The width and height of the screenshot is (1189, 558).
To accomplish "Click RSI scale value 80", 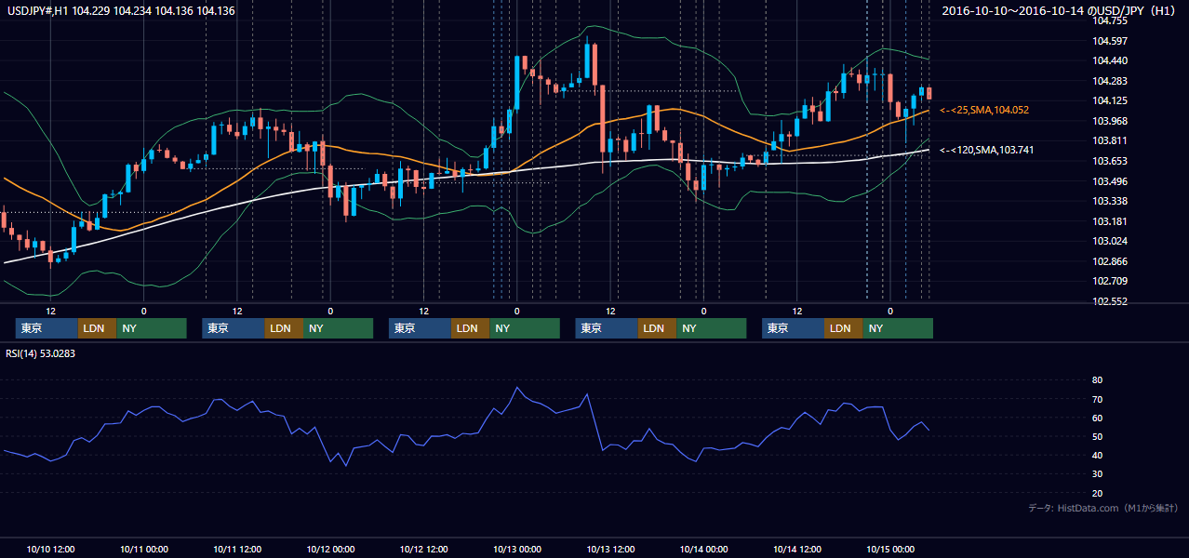I will 1098,380.
